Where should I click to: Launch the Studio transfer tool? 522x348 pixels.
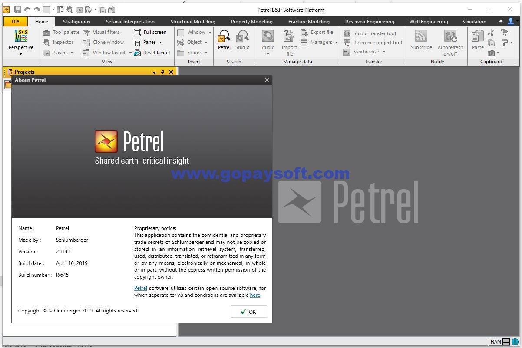coord(371,33)
